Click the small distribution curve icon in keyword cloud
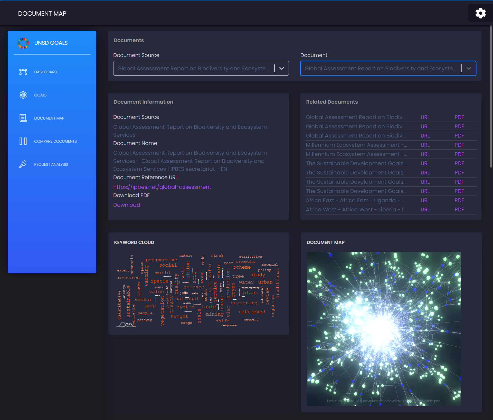 [x=126, y=325]
